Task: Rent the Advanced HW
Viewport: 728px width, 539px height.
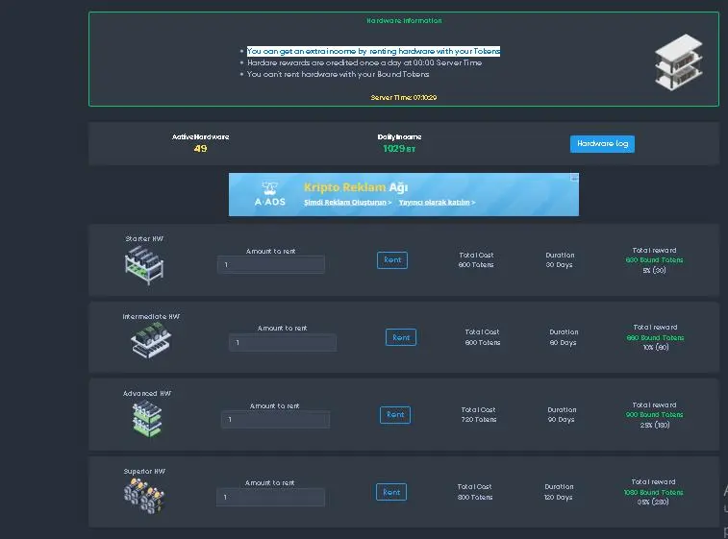Action: 395,415
